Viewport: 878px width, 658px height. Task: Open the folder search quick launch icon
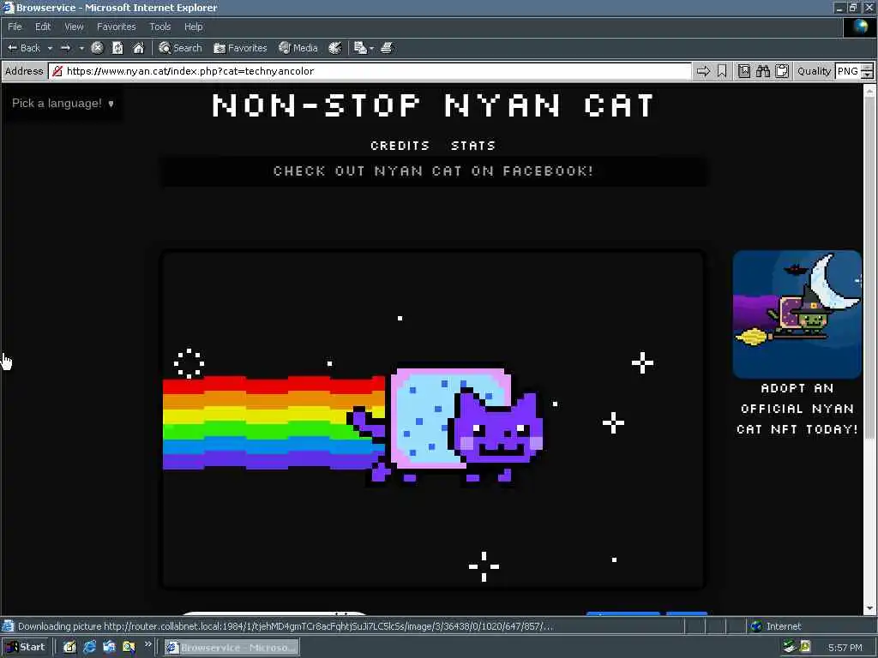(x=129, y=648)
